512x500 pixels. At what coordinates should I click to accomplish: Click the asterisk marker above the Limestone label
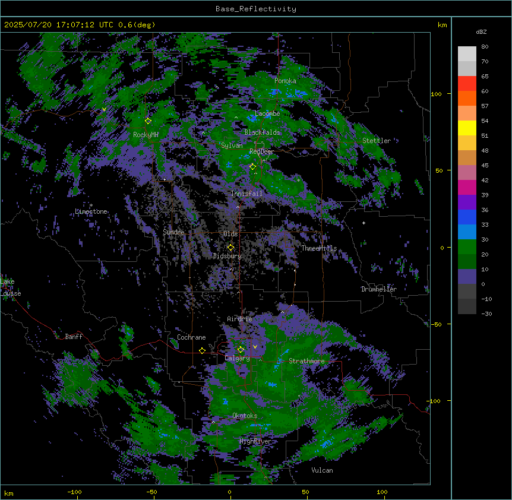[x=91, y=205]
